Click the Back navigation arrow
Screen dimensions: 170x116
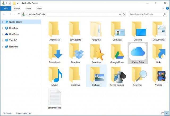[4, 14]
